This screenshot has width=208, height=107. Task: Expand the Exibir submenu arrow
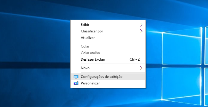[141, 25]
